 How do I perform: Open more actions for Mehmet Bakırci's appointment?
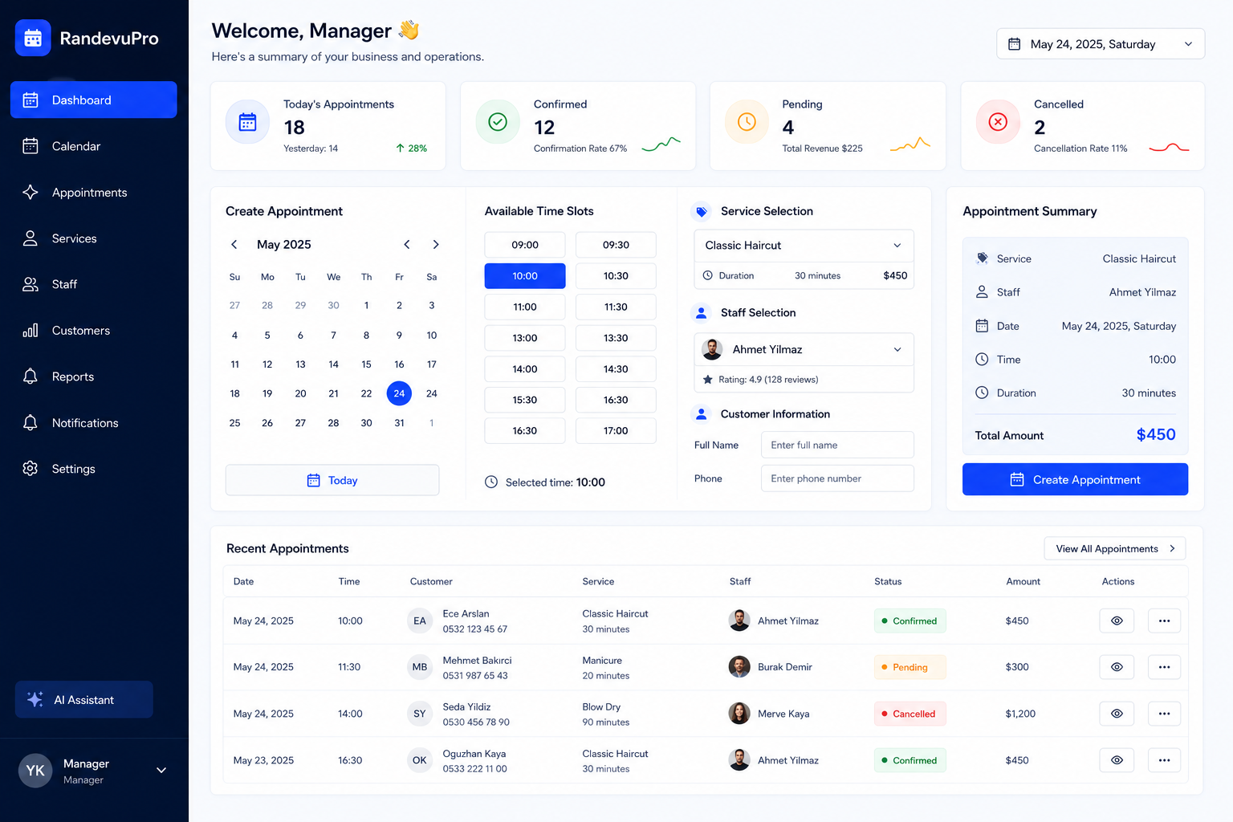point(1164,667)
